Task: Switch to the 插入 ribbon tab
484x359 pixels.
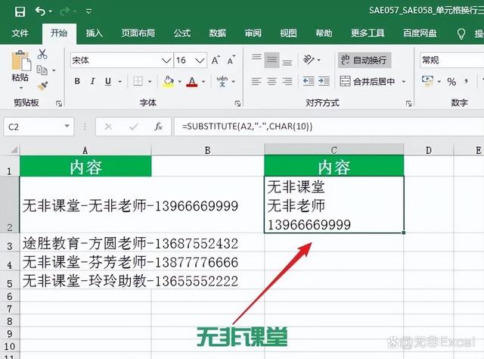Action: click(94, 33)
